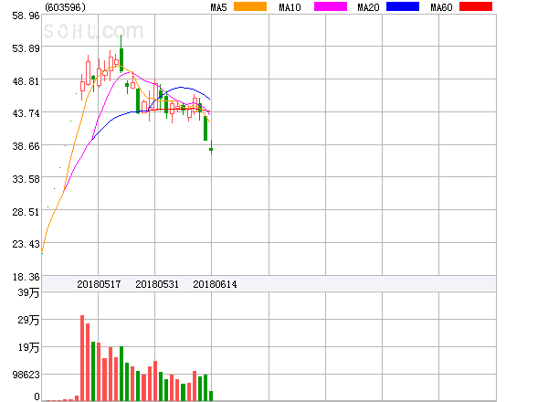The image size is (548, 402).
Task: Click the 53.89 price axis label
Action: 26,48
